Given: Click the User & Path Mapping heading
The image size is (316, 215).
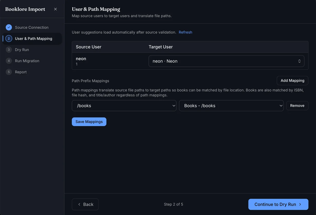Looking at the screenshot, I should 96,9.
